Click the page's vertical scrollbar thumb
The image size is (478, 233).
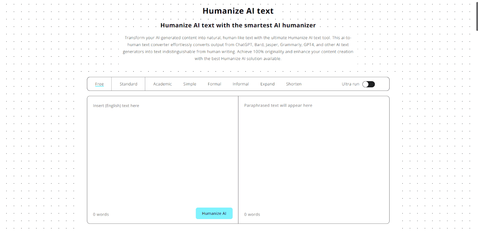click(x=477, y=16)
